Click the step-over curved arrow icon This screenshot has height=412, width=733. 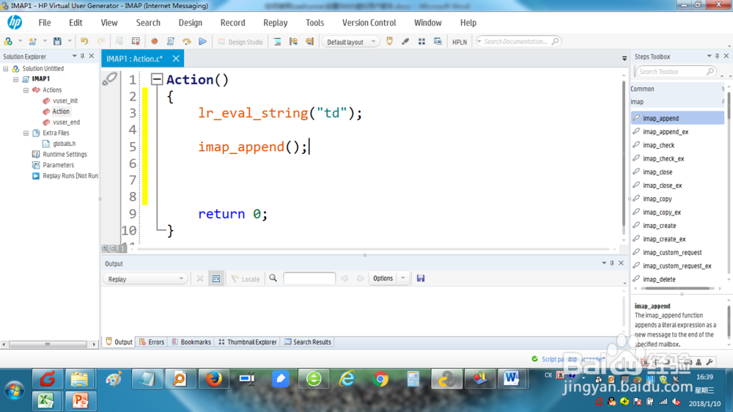click(186, 42)
